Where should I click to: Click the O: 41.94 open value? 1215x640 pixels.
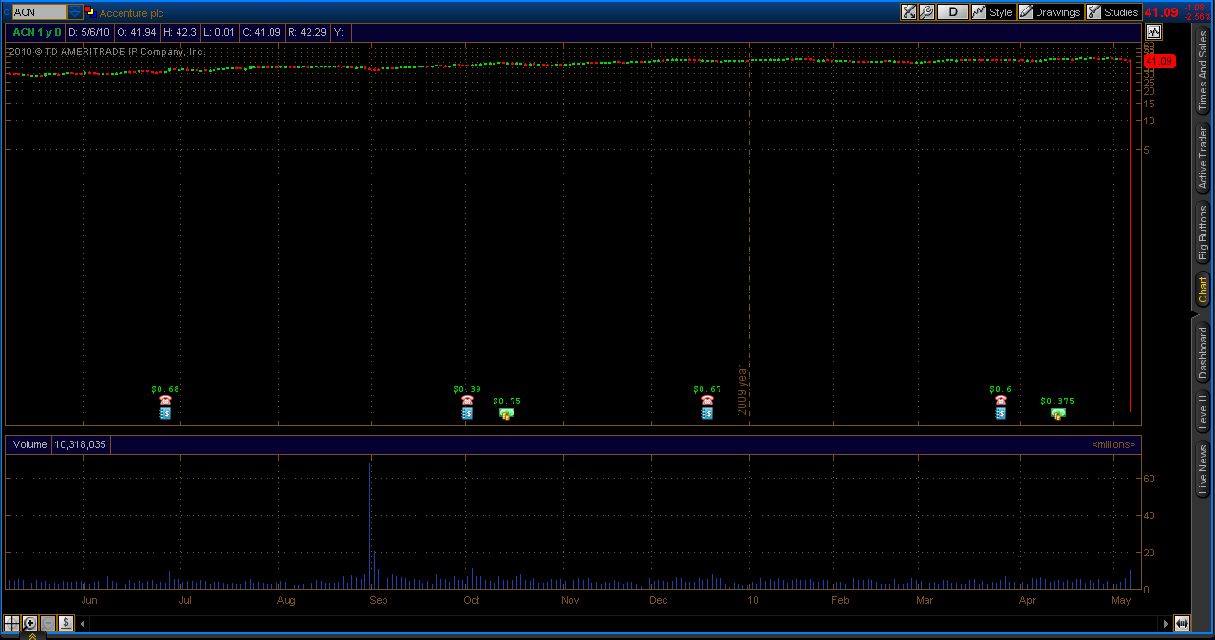(x=138, y=32)
